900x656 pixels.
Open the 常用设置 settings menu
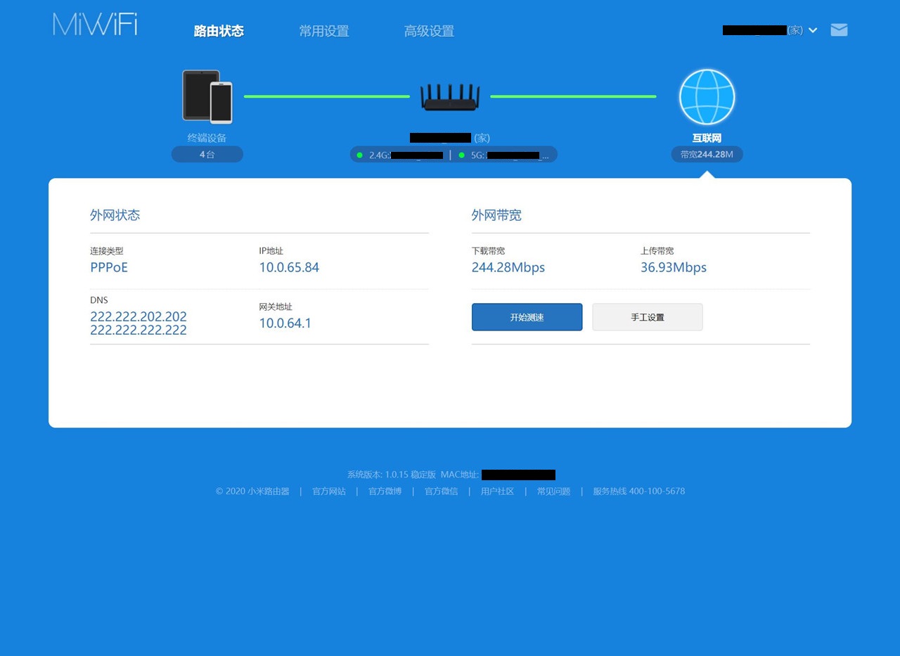point(323,31)
